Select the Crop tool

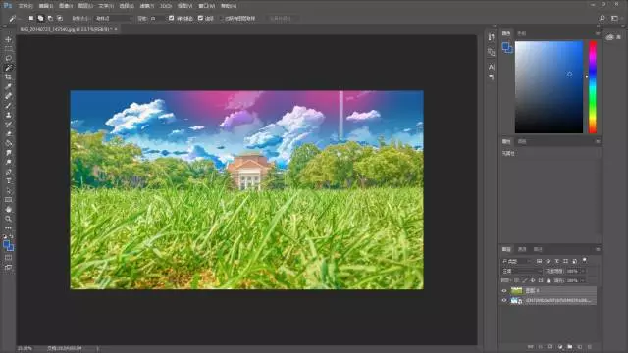coord(9,76)
